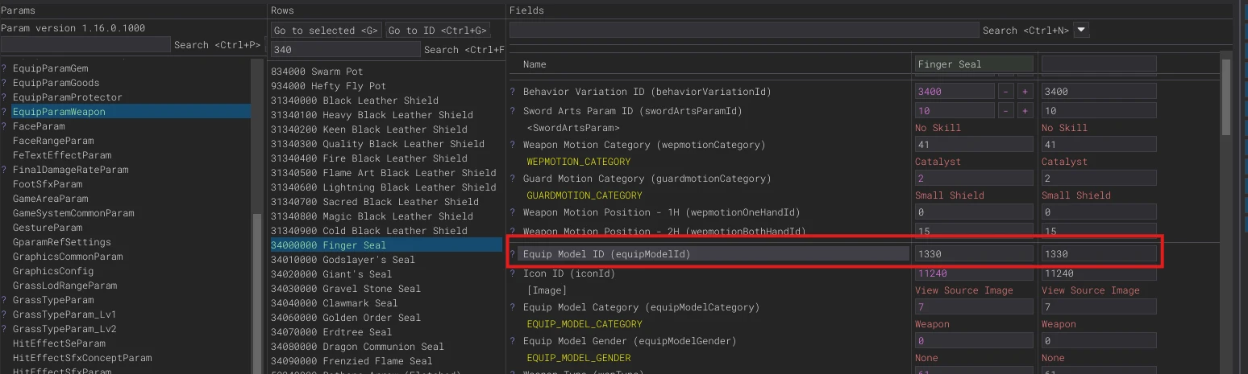This screenshot has width=1248, height=374.
Task: Open View Source Image link under Finger Seal column
Action: [966, 290]
